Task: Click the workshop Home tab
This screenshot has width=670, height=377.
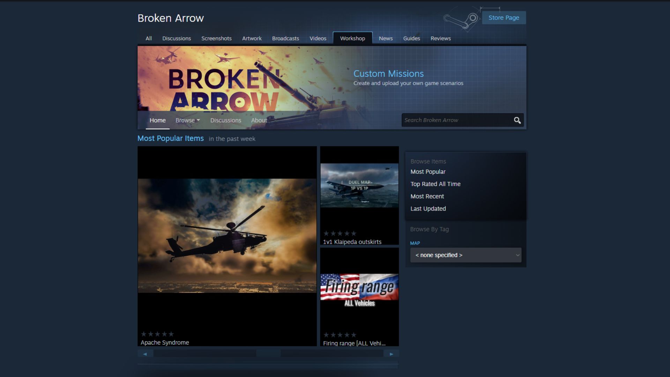Action: pyautogui.click(x=158, y=120)
